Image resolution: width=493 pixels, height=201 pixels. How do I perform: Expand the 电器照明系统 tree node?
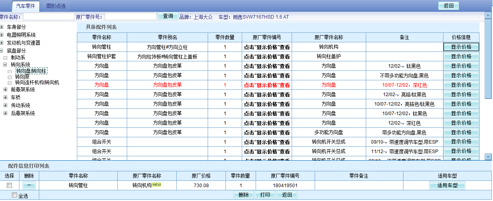coord(2,35)
